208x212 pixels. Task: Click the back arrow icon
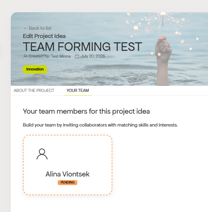(25, 28)
